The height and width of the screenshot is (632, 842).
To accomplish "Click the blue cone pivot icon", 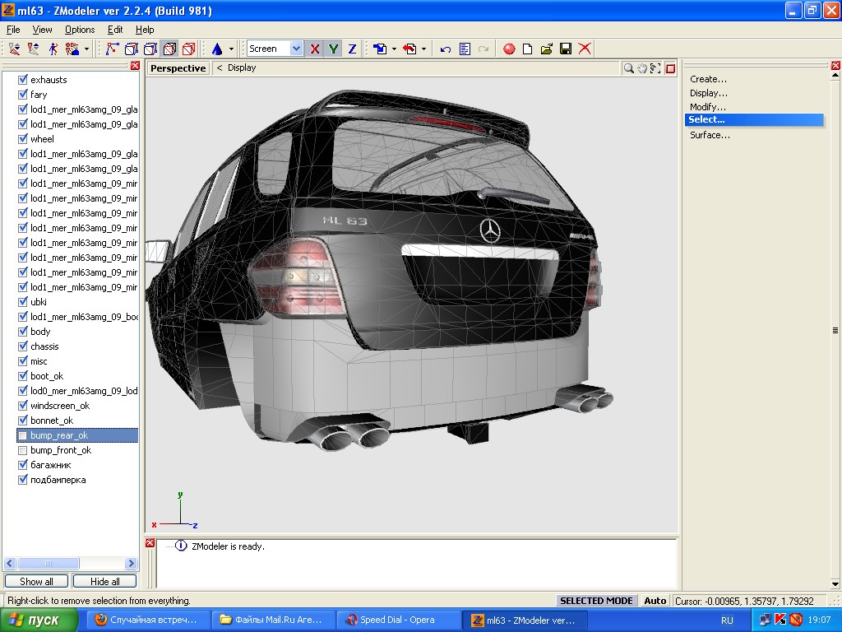I will pos(217,49).
